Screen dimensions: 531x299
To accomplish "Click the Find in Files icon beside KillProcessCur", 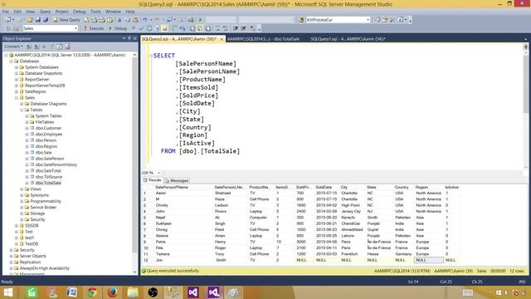I will point(300,20).
